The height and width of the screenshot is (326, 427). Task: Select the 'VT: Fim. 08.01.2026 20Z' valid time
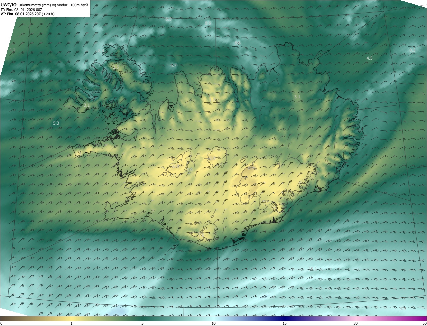[x=21, y=14]
